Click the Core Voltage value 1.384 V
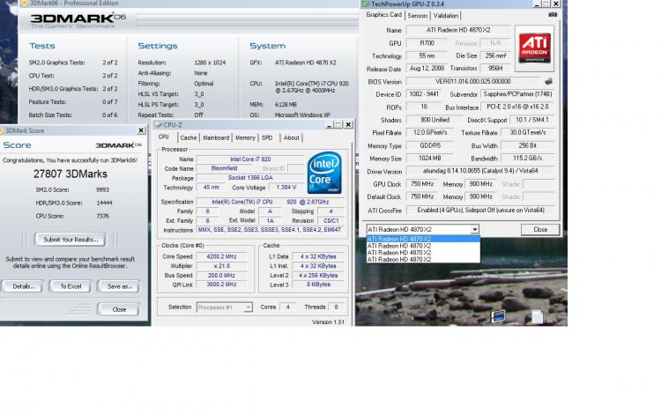The image size is (661, 414). 286,188
